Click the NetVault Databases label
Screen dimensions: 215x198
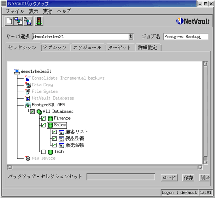pos(53,98)
